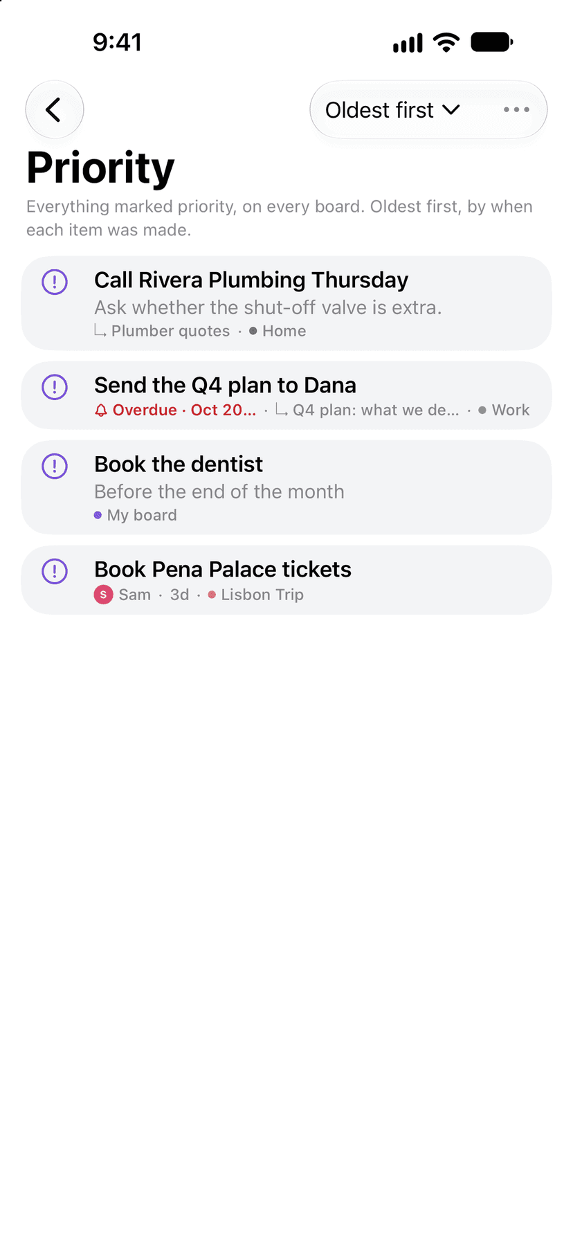Select the Home board label
The height and width of the screenshot is (1246, 573).
click(278, 331)
